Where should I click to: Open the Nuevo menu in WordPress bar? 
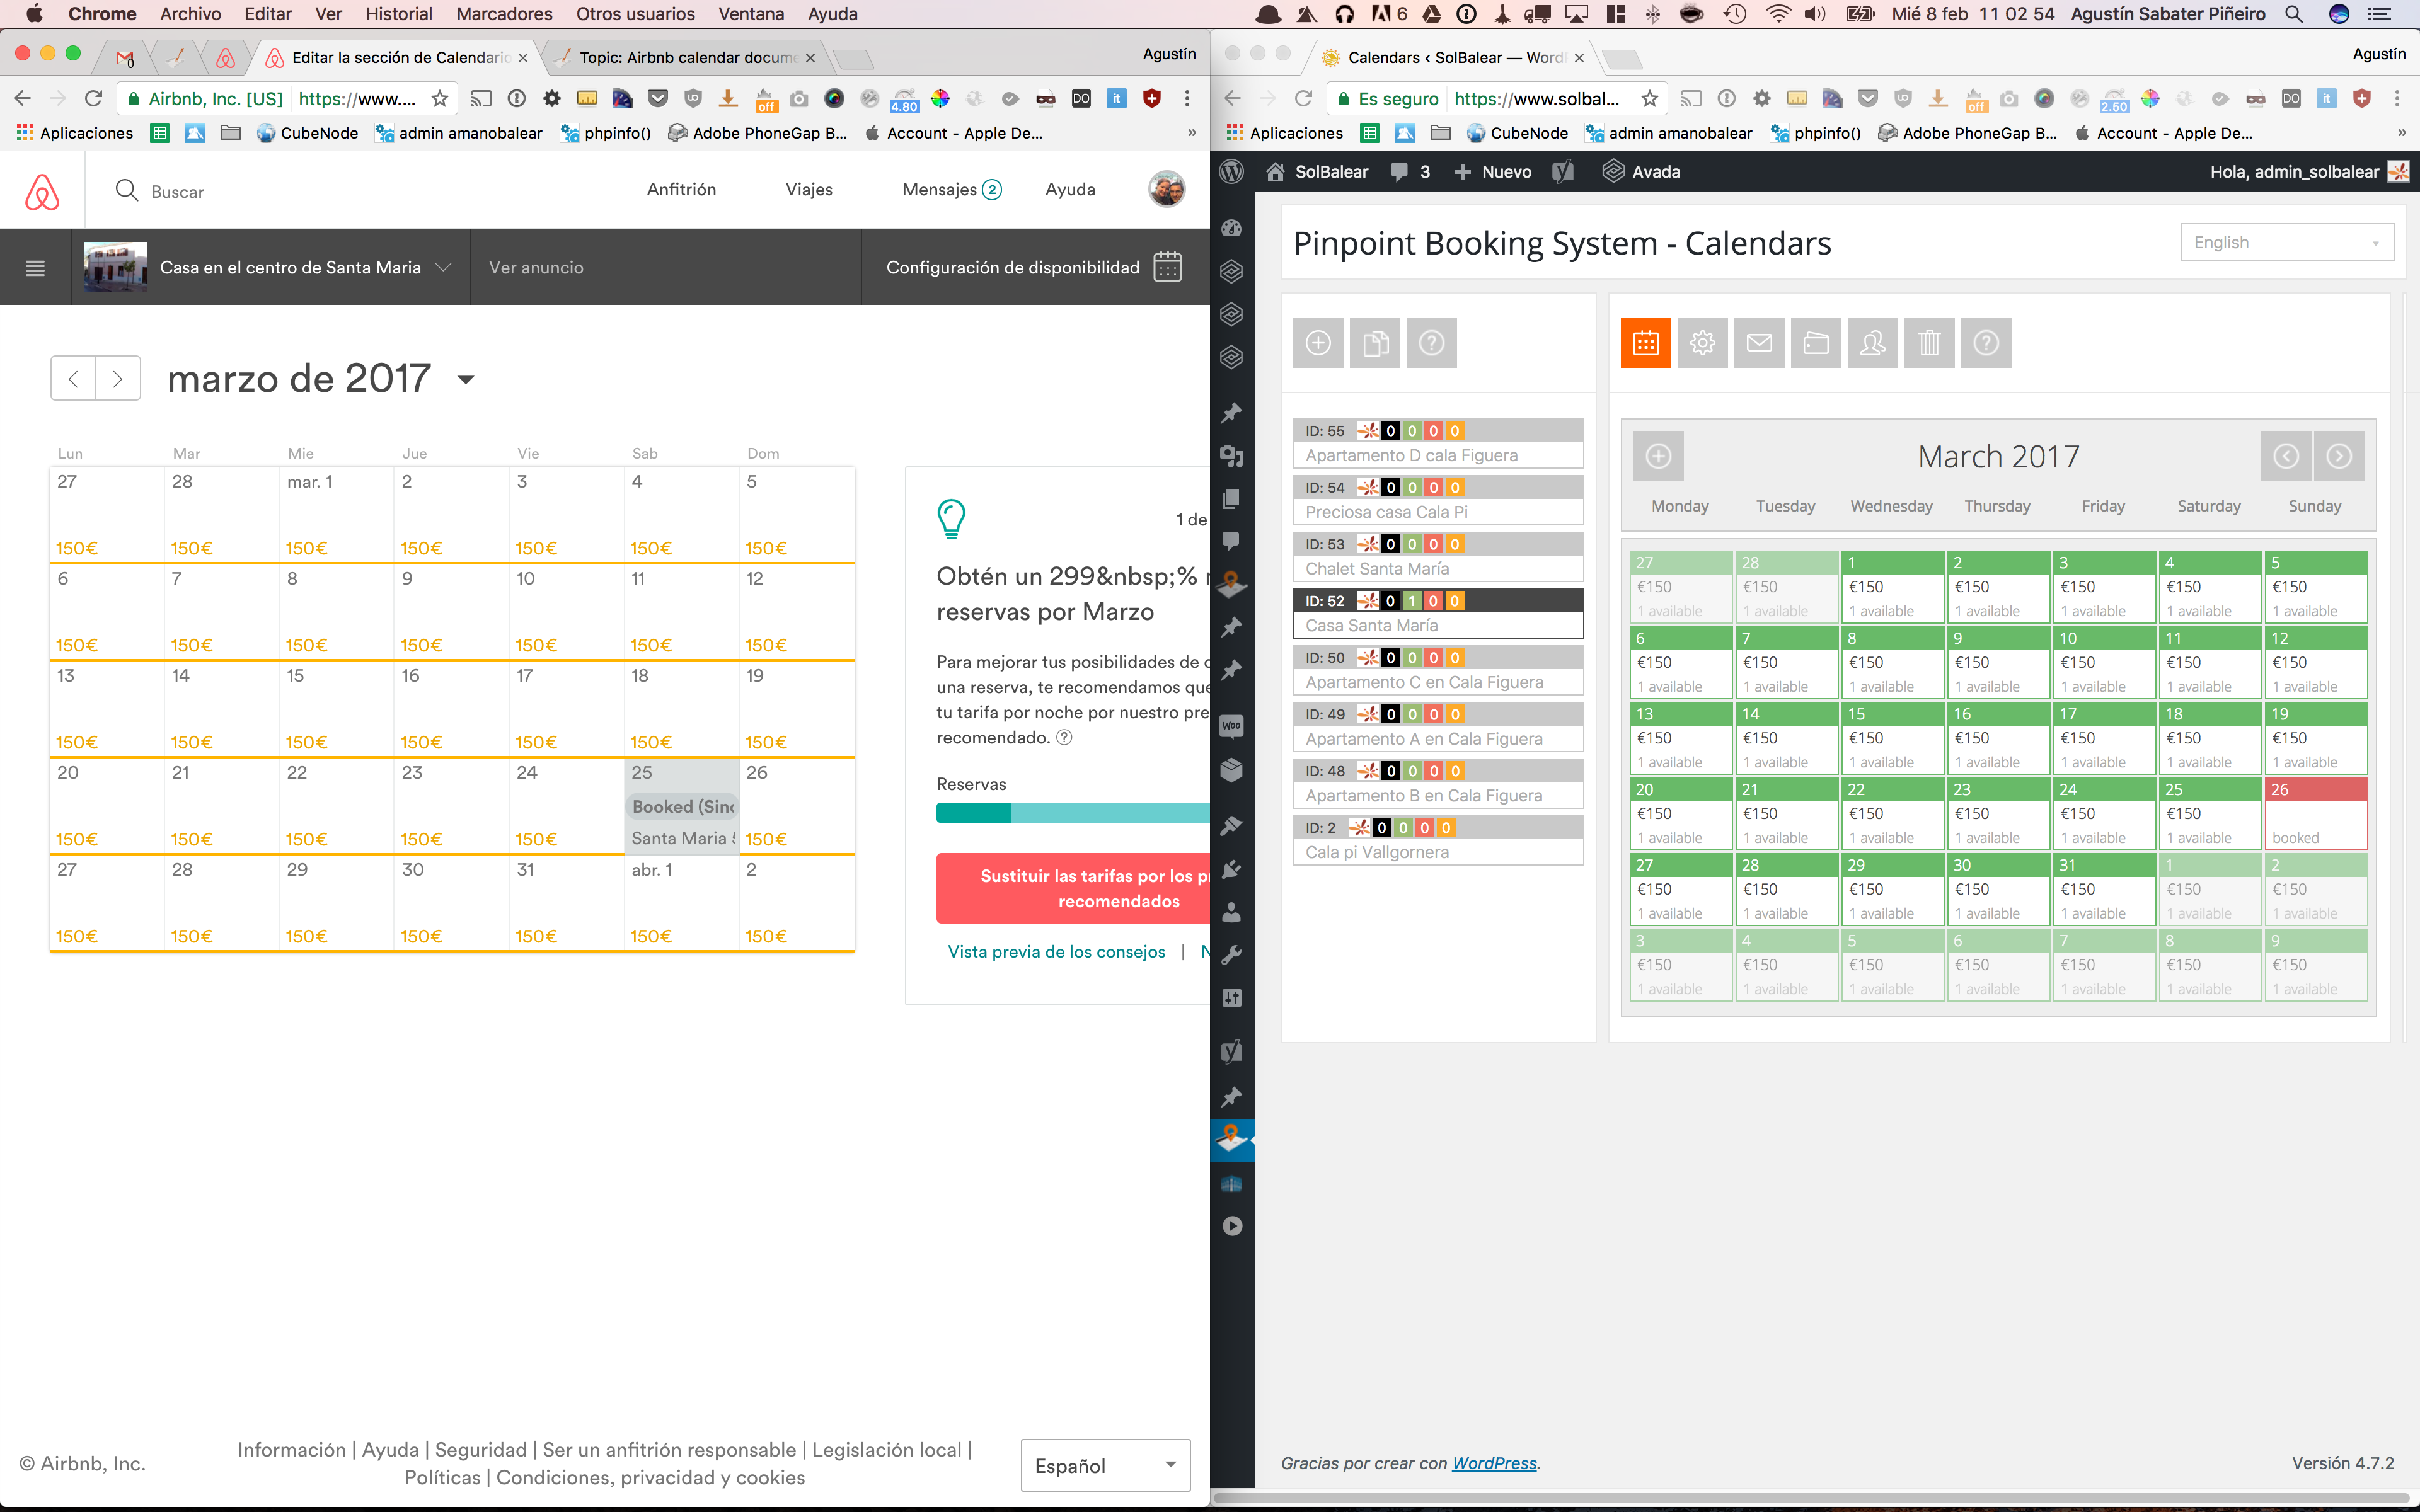pos(1492,171)
